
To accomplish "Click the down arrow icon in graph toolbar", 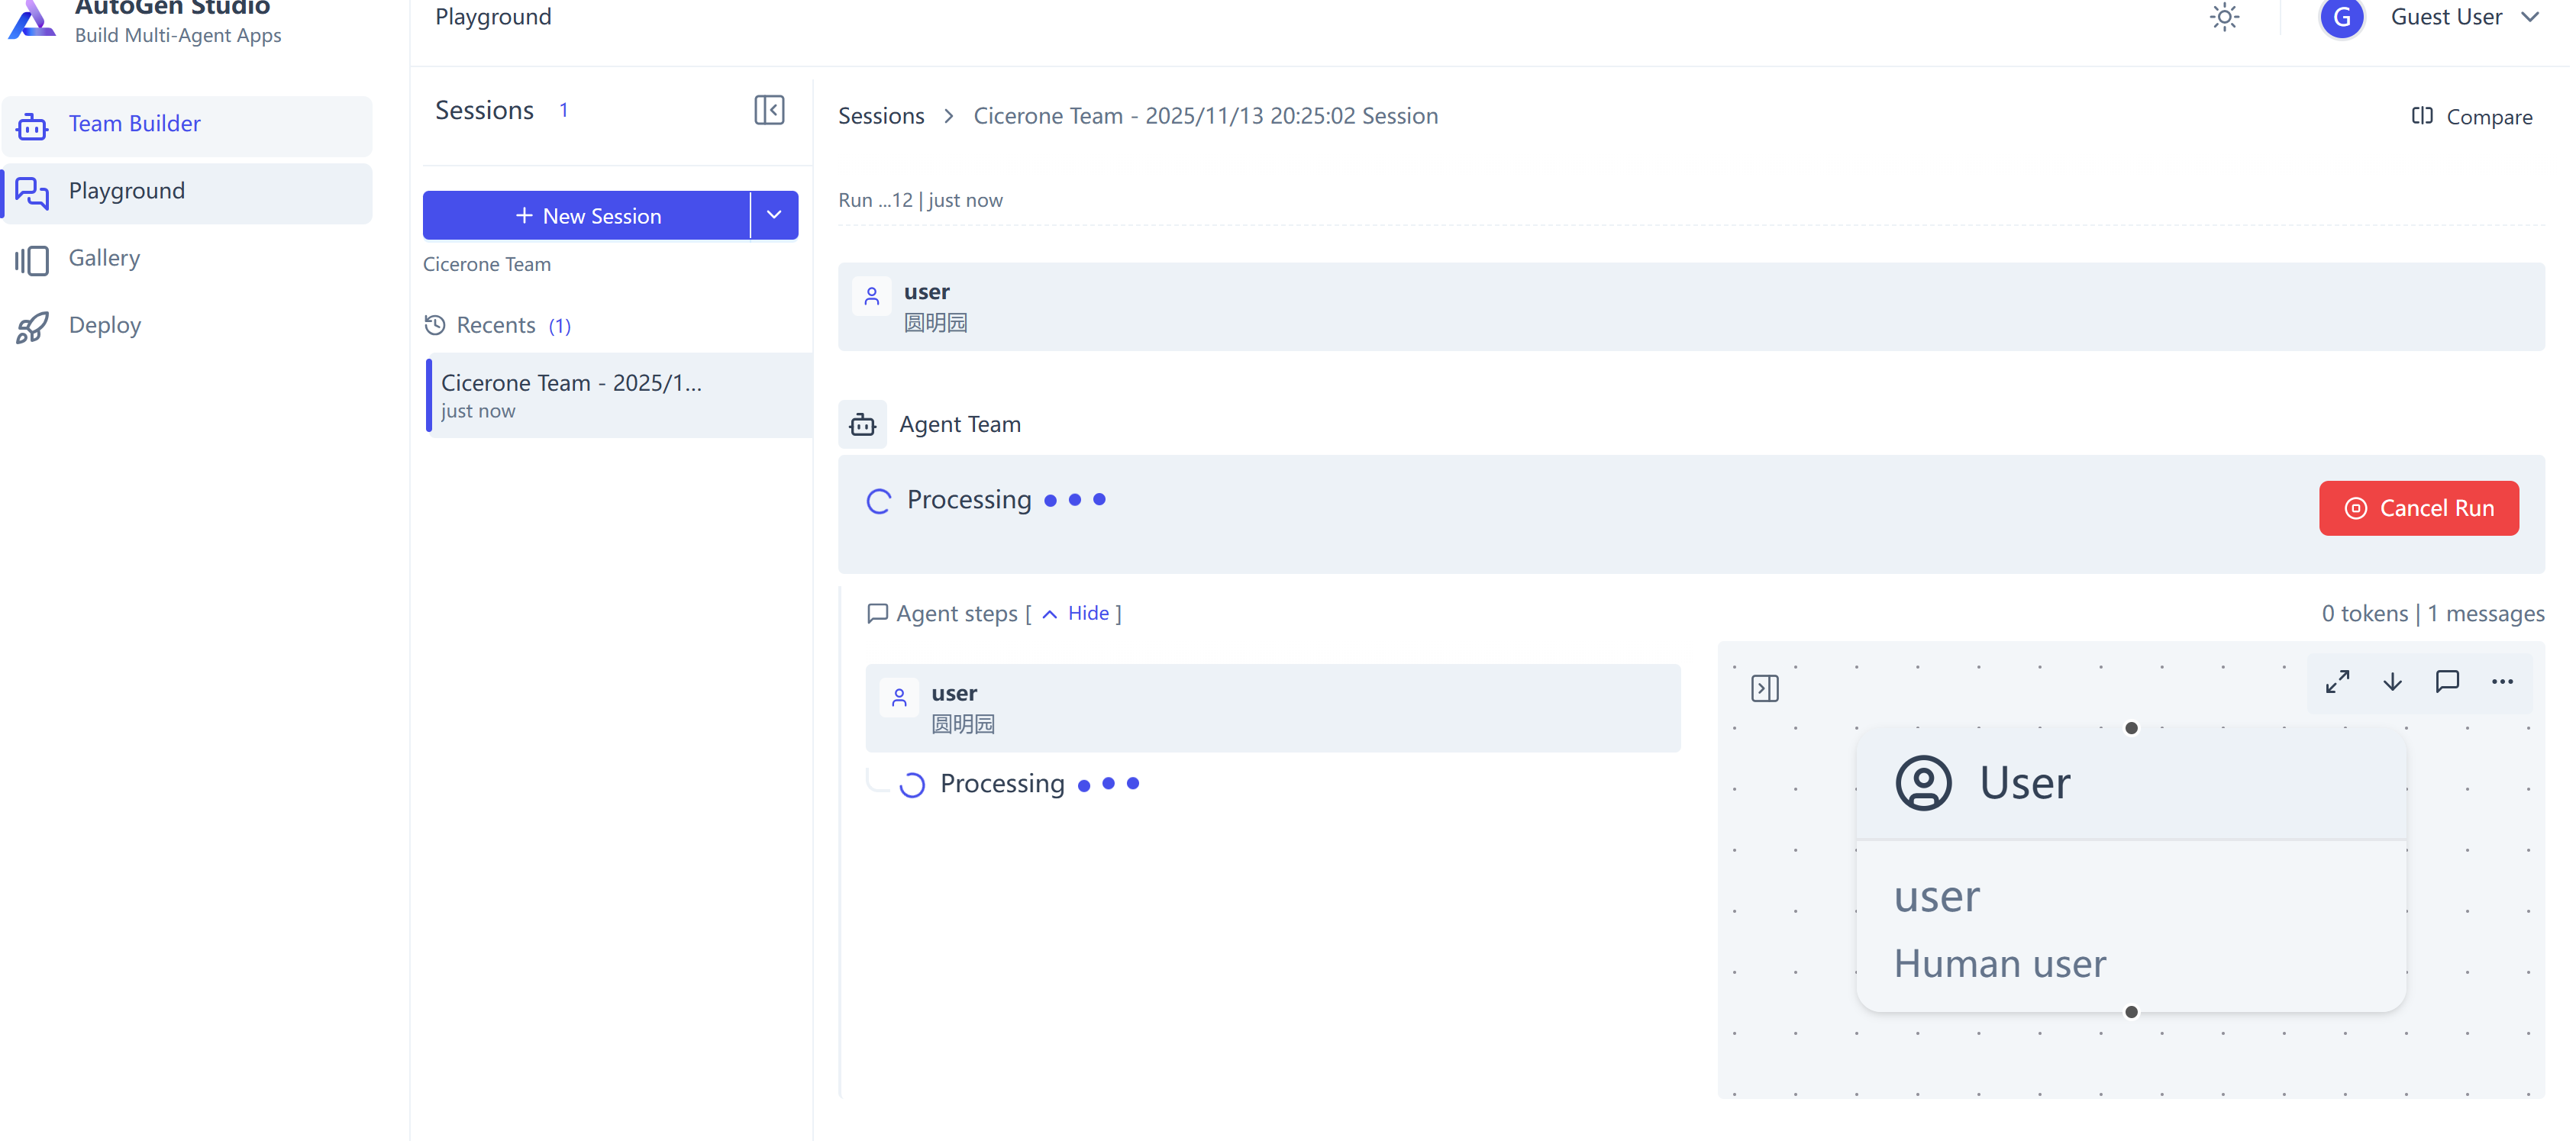I will coord(2392,682).
